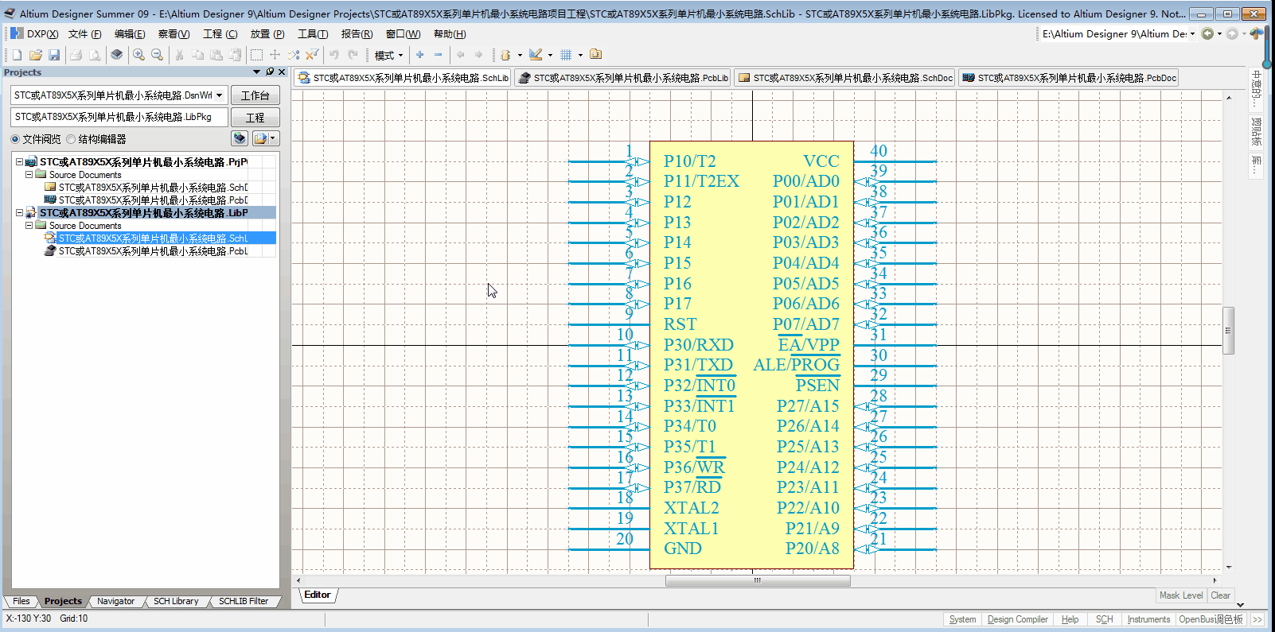This screenshot has width=1275, height=632.
Task: Click the green navigate Back button
Action: point(1207,33)
